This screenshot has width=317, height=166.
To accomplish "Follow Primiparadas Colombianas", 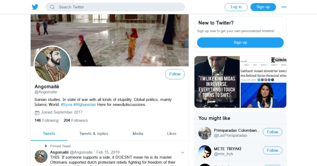I will (x=273, y=132).
